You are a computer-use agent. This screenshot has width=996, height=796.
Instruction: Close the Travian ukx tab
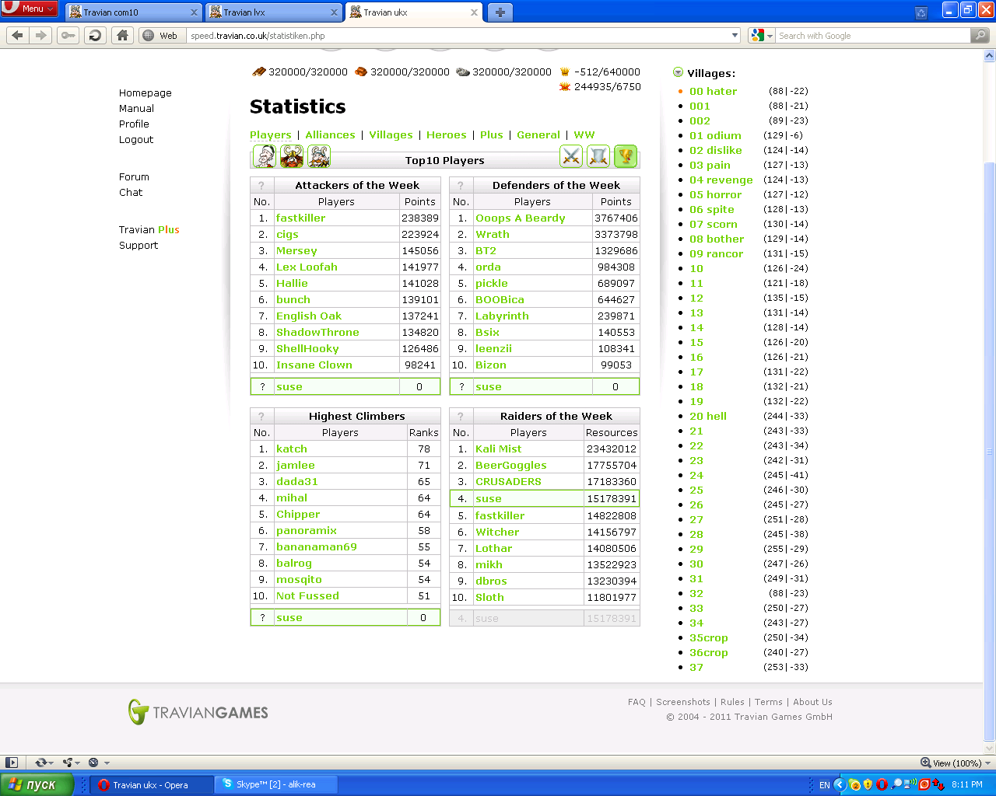coord(475,12)
